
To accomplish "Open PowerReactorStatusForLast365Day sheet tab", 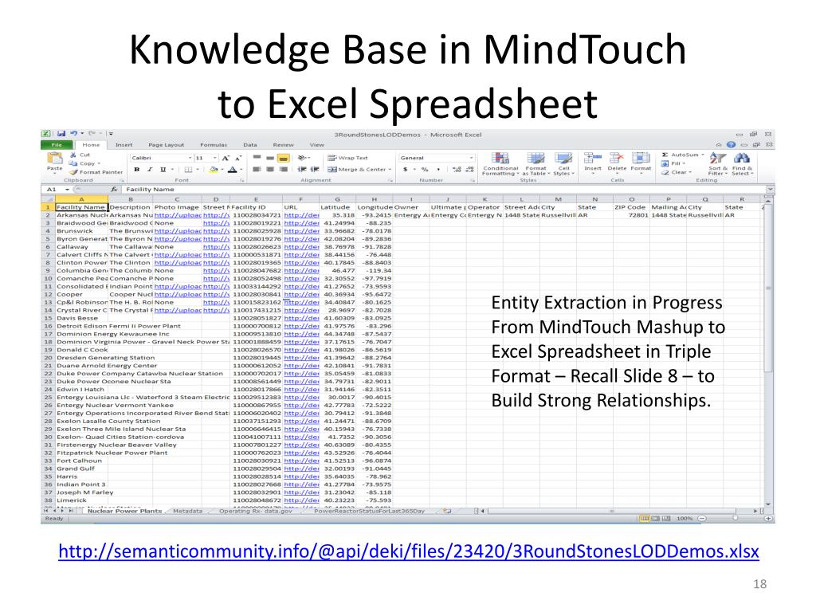I will pos(369,511).
